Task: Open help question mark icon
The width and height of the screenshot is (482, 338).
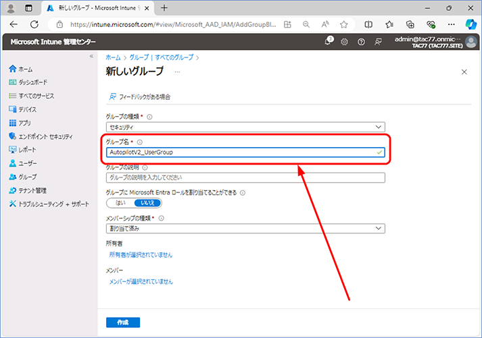Action: pyautogui.click(x=361, y=42)
